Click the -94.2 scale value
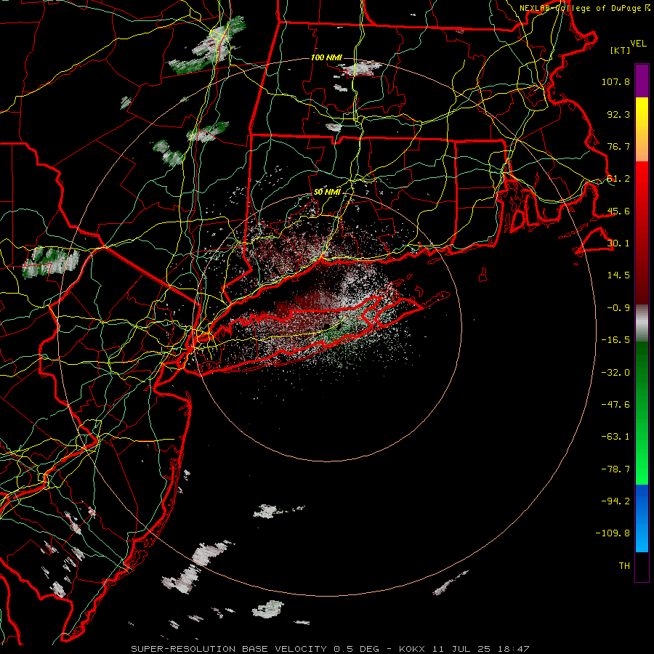654x654 pixels. pos(615,501)
